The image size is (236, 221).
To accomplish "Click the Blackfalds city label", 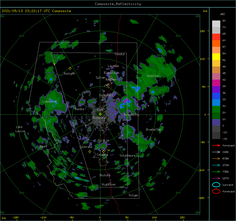I will pos(111,73).
